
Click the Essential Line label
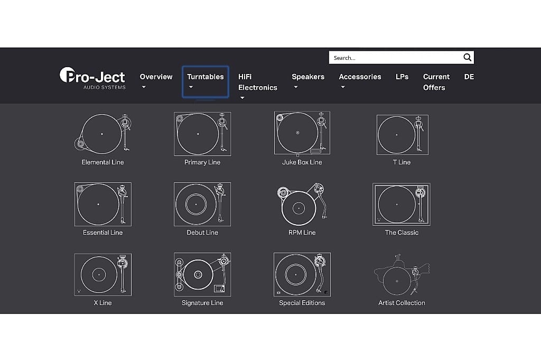103,233
